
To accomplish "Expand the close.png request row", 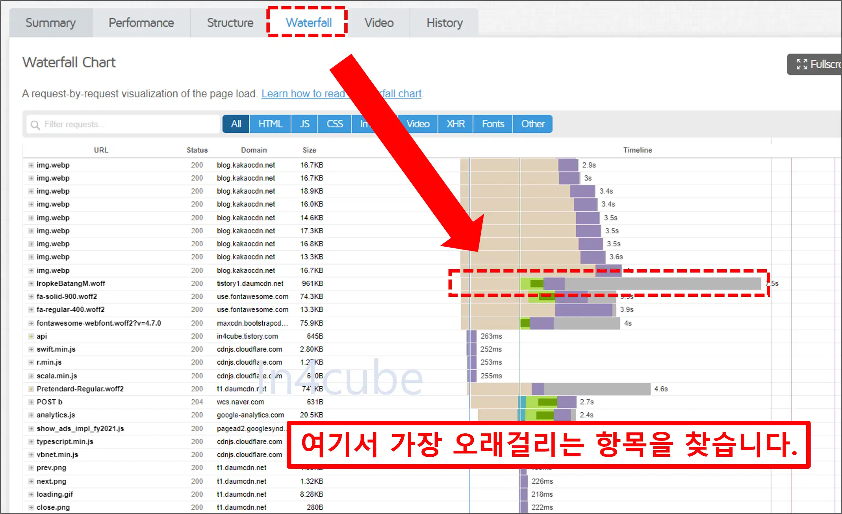I will pyautogui.click(x=31, y=507).
